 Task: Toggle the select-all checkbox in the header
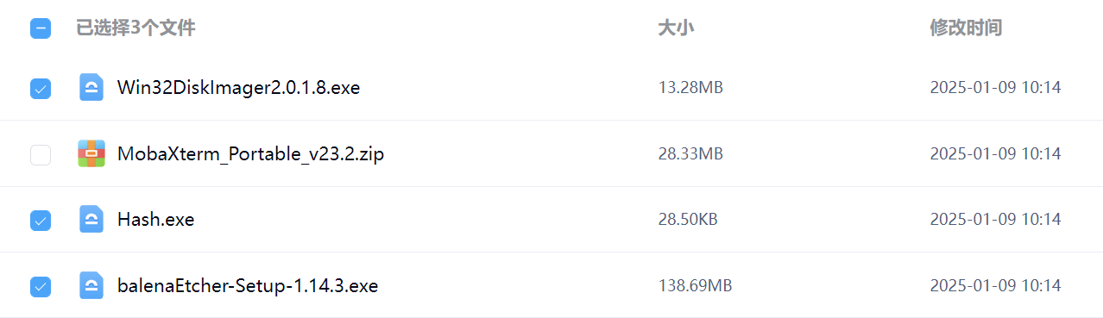coord(41,28)
